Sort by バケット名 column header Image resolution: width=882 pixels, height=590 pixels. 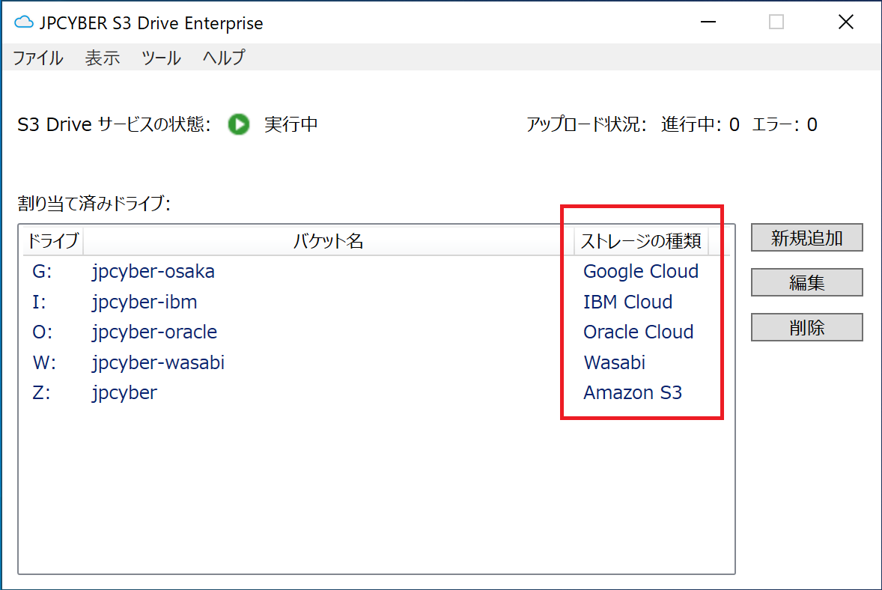coord(328,241)
